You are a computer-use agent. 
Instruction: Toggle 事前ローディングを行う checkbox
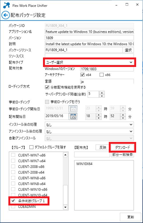coord(47,102)
